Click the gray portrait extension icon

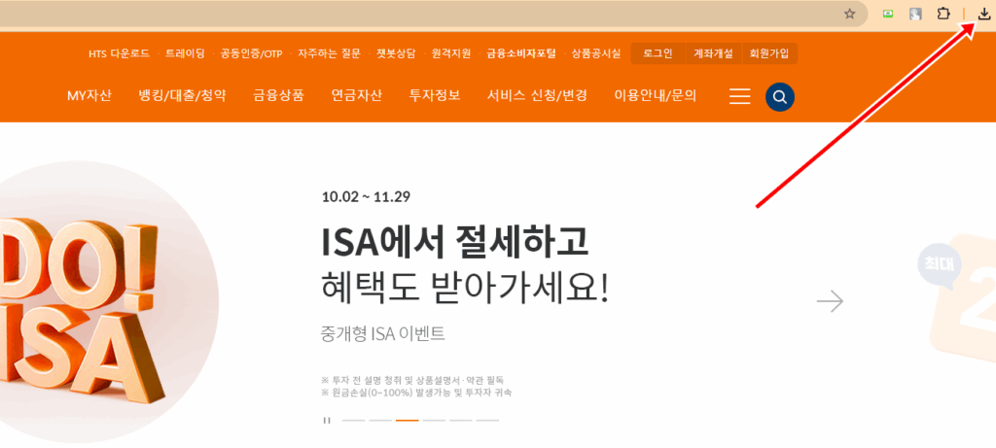pyautogui.click(x=915, y=14)
